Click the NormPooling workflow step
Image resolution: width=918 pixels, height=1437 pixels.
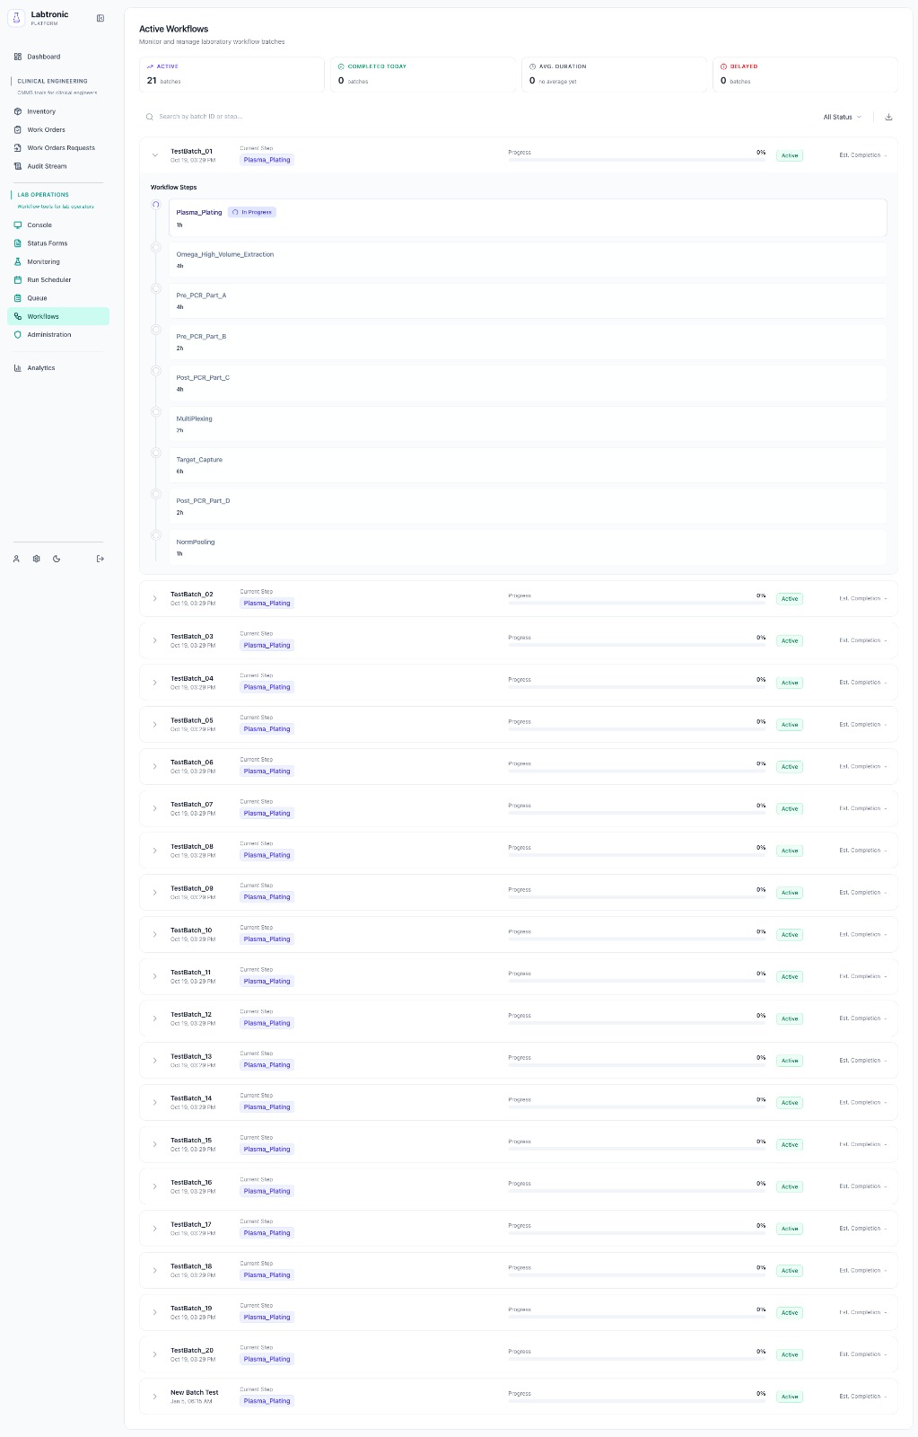point(528,548)
